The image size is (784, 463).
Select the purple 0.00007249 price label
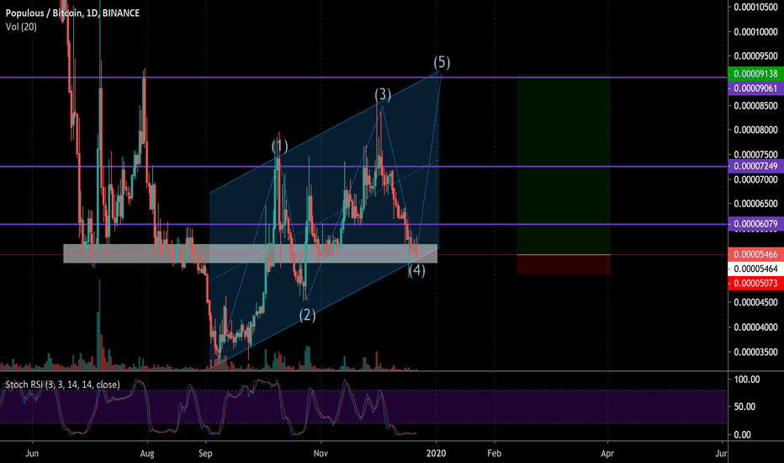click(x=755, y=166)
